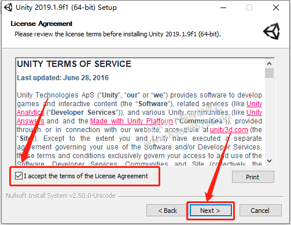
Task: Click Last updated: June 28, 2016 text
Action: point(63,78)
